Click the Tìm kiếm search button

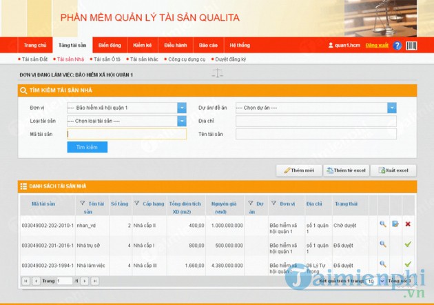pyautogui.click(x=87, y=147)
